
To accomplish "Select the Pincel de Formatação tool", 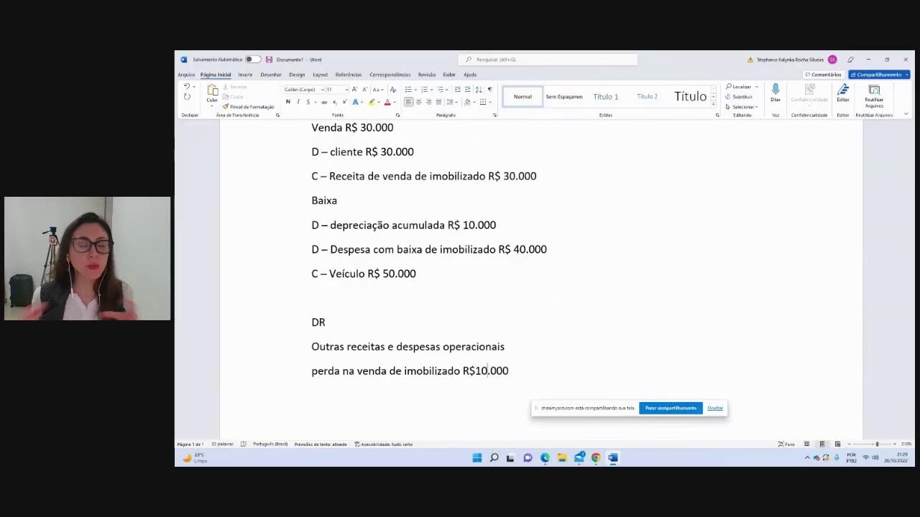I will pyautogui.click(x=248, y=106).
